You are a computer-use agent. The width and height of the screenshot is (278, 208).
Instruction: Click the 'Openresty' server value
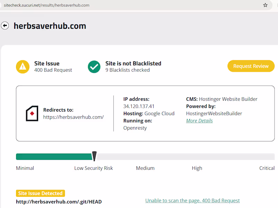(135, 128)
